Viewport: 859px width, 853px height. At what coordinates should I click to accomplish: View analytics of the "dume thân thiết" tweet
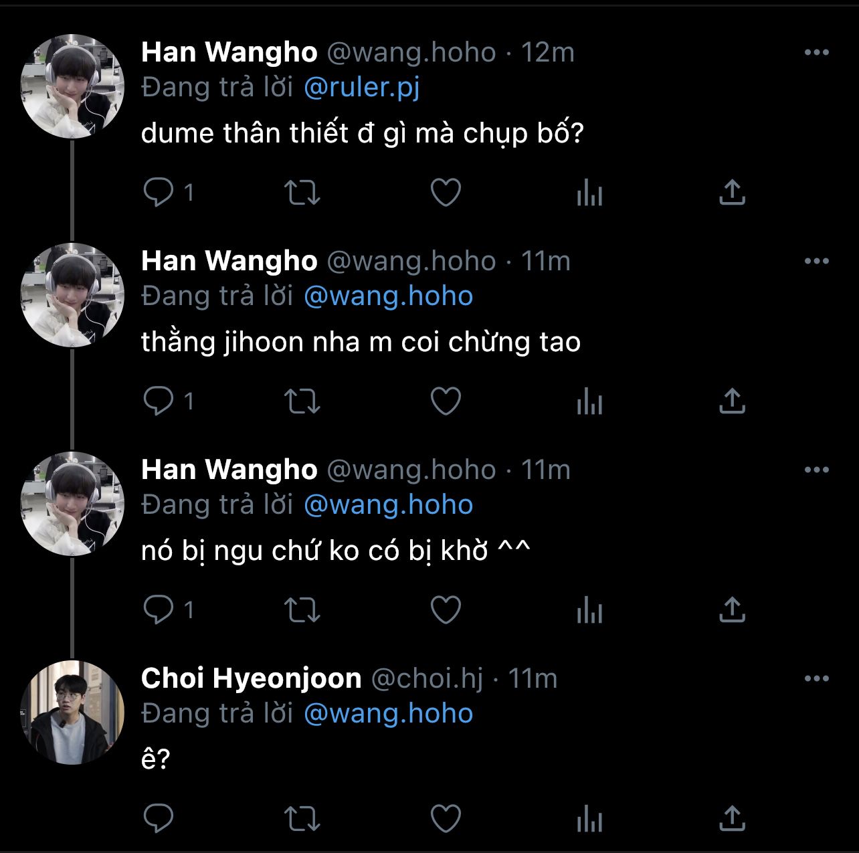(x=589, y=193)
